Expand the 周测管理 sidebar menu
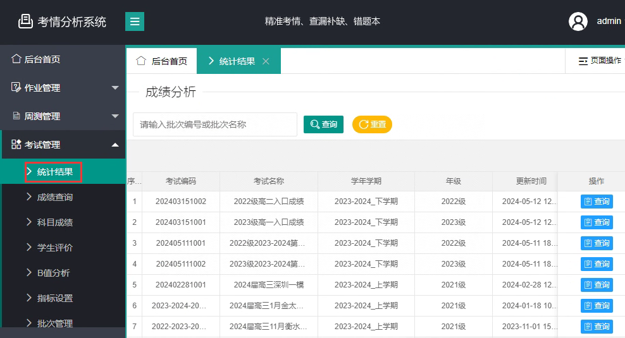Image resolution: width=625 pixels, height=338 pixels. click(x=114, y=116)
